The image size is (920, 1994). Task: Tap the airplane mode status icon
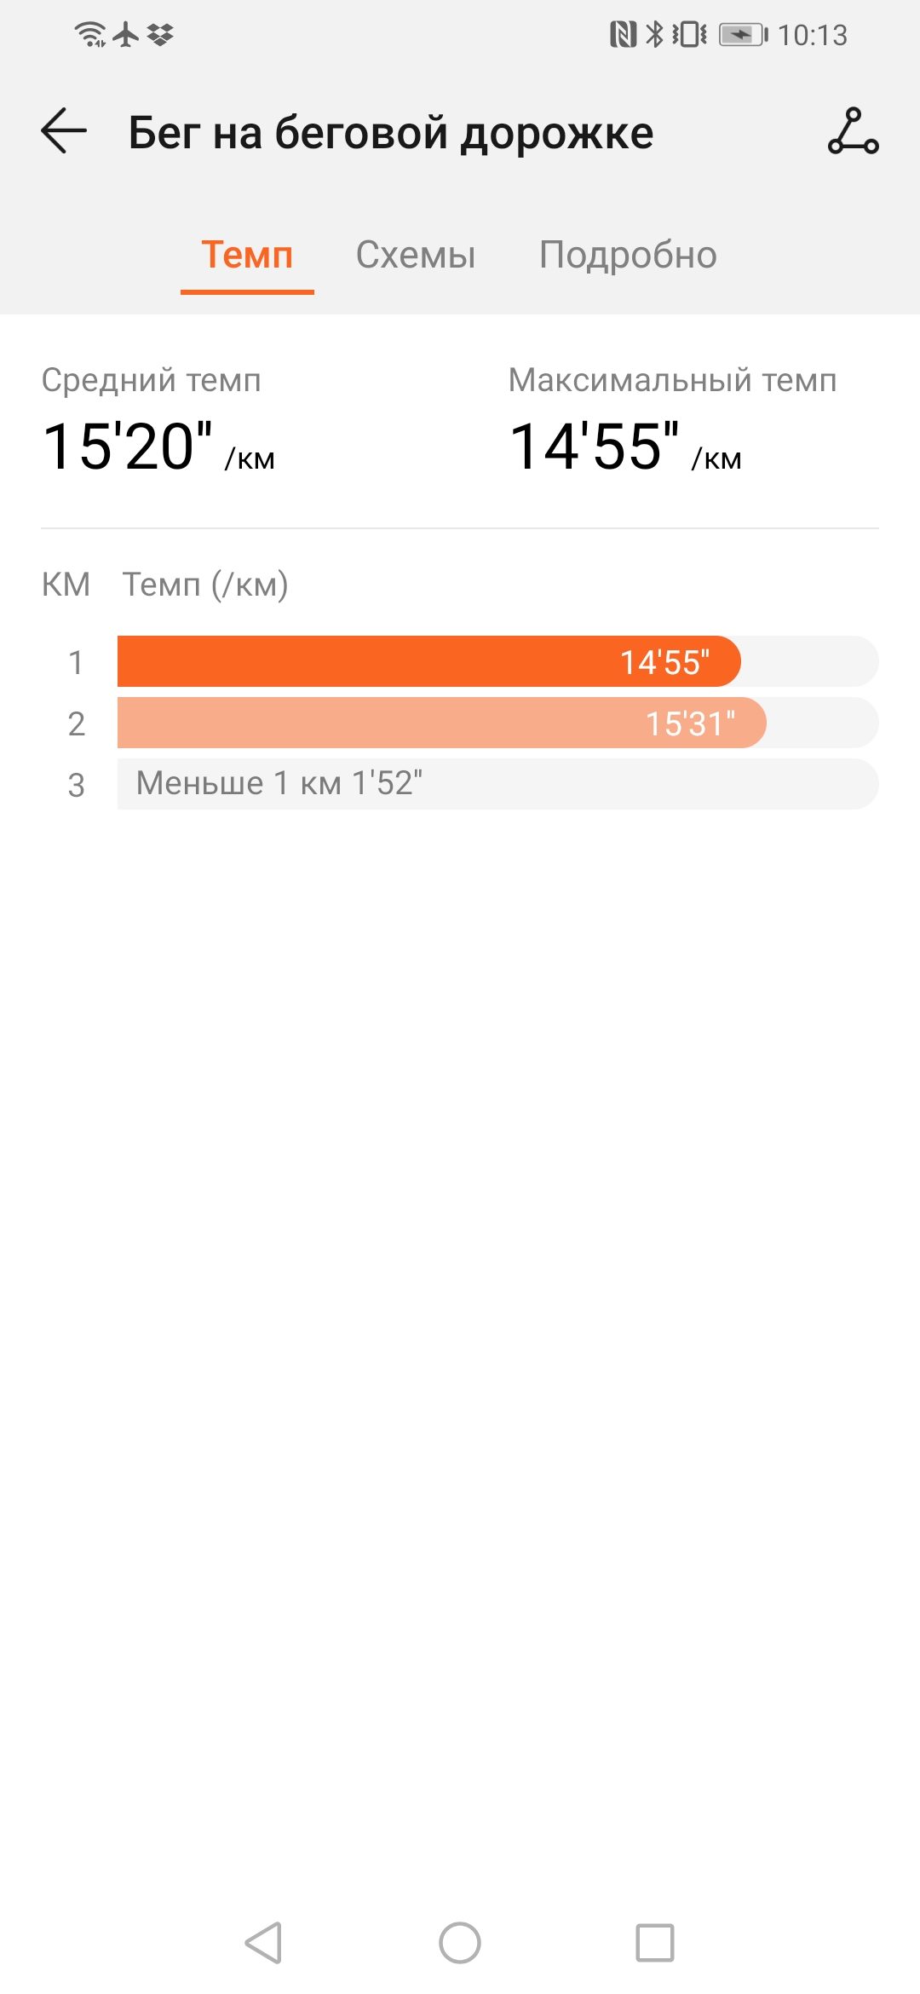[x=126, y=34]
